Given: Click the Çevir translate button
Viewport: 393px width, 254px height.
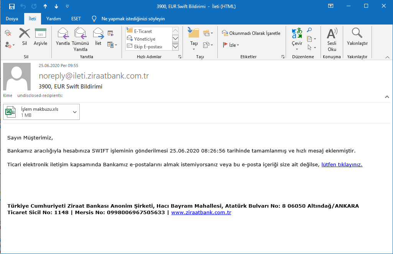Looking at the screenshot, I should click(x=297, y=39).
